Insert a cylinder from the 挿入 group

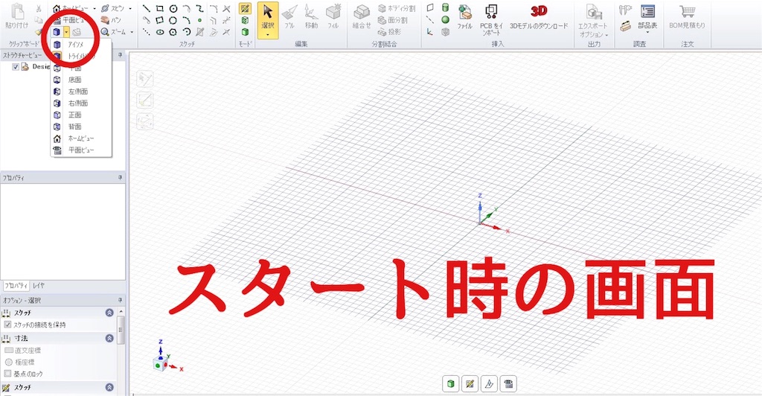tap(445, 7)
